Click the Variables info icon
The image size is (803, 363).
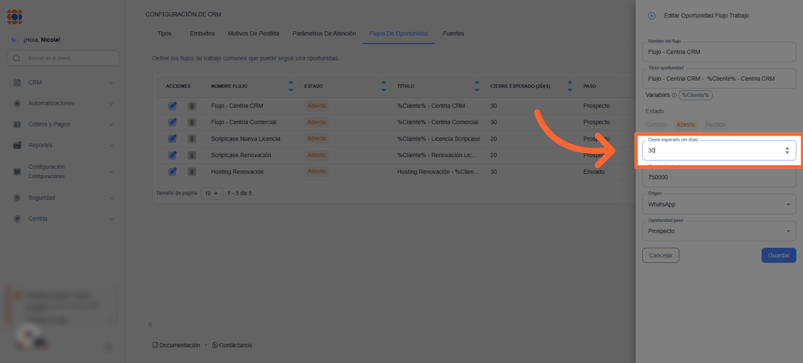(x=674, y=95)
